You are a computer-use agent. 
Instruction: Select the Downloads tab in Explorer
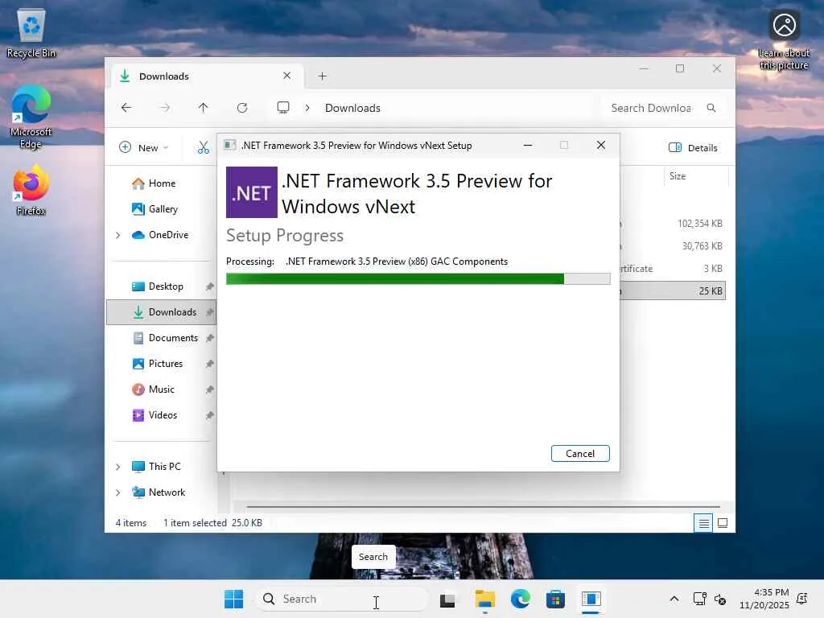coord(205,76)
